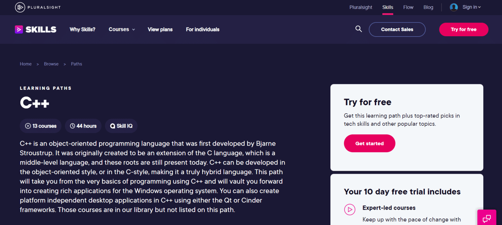502x225 pixels.
Task: Expand the Courses dropdown
Action: 121,29
